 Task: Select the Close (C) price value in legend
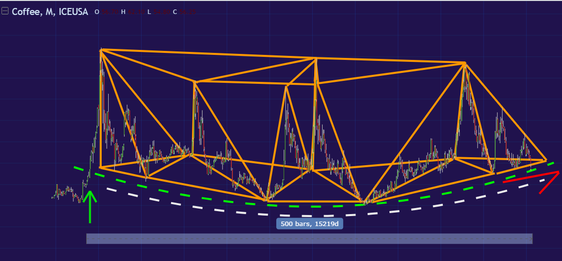tap(187, 12)
